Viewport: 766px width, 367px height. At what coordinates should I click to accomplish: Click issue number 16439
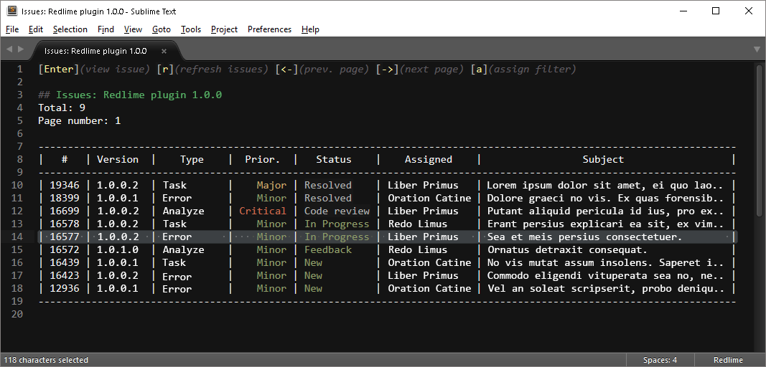point(65,262)
